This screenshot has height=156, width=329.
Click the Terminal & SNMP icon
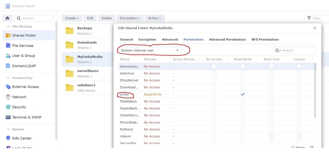(x=8, y=117)
